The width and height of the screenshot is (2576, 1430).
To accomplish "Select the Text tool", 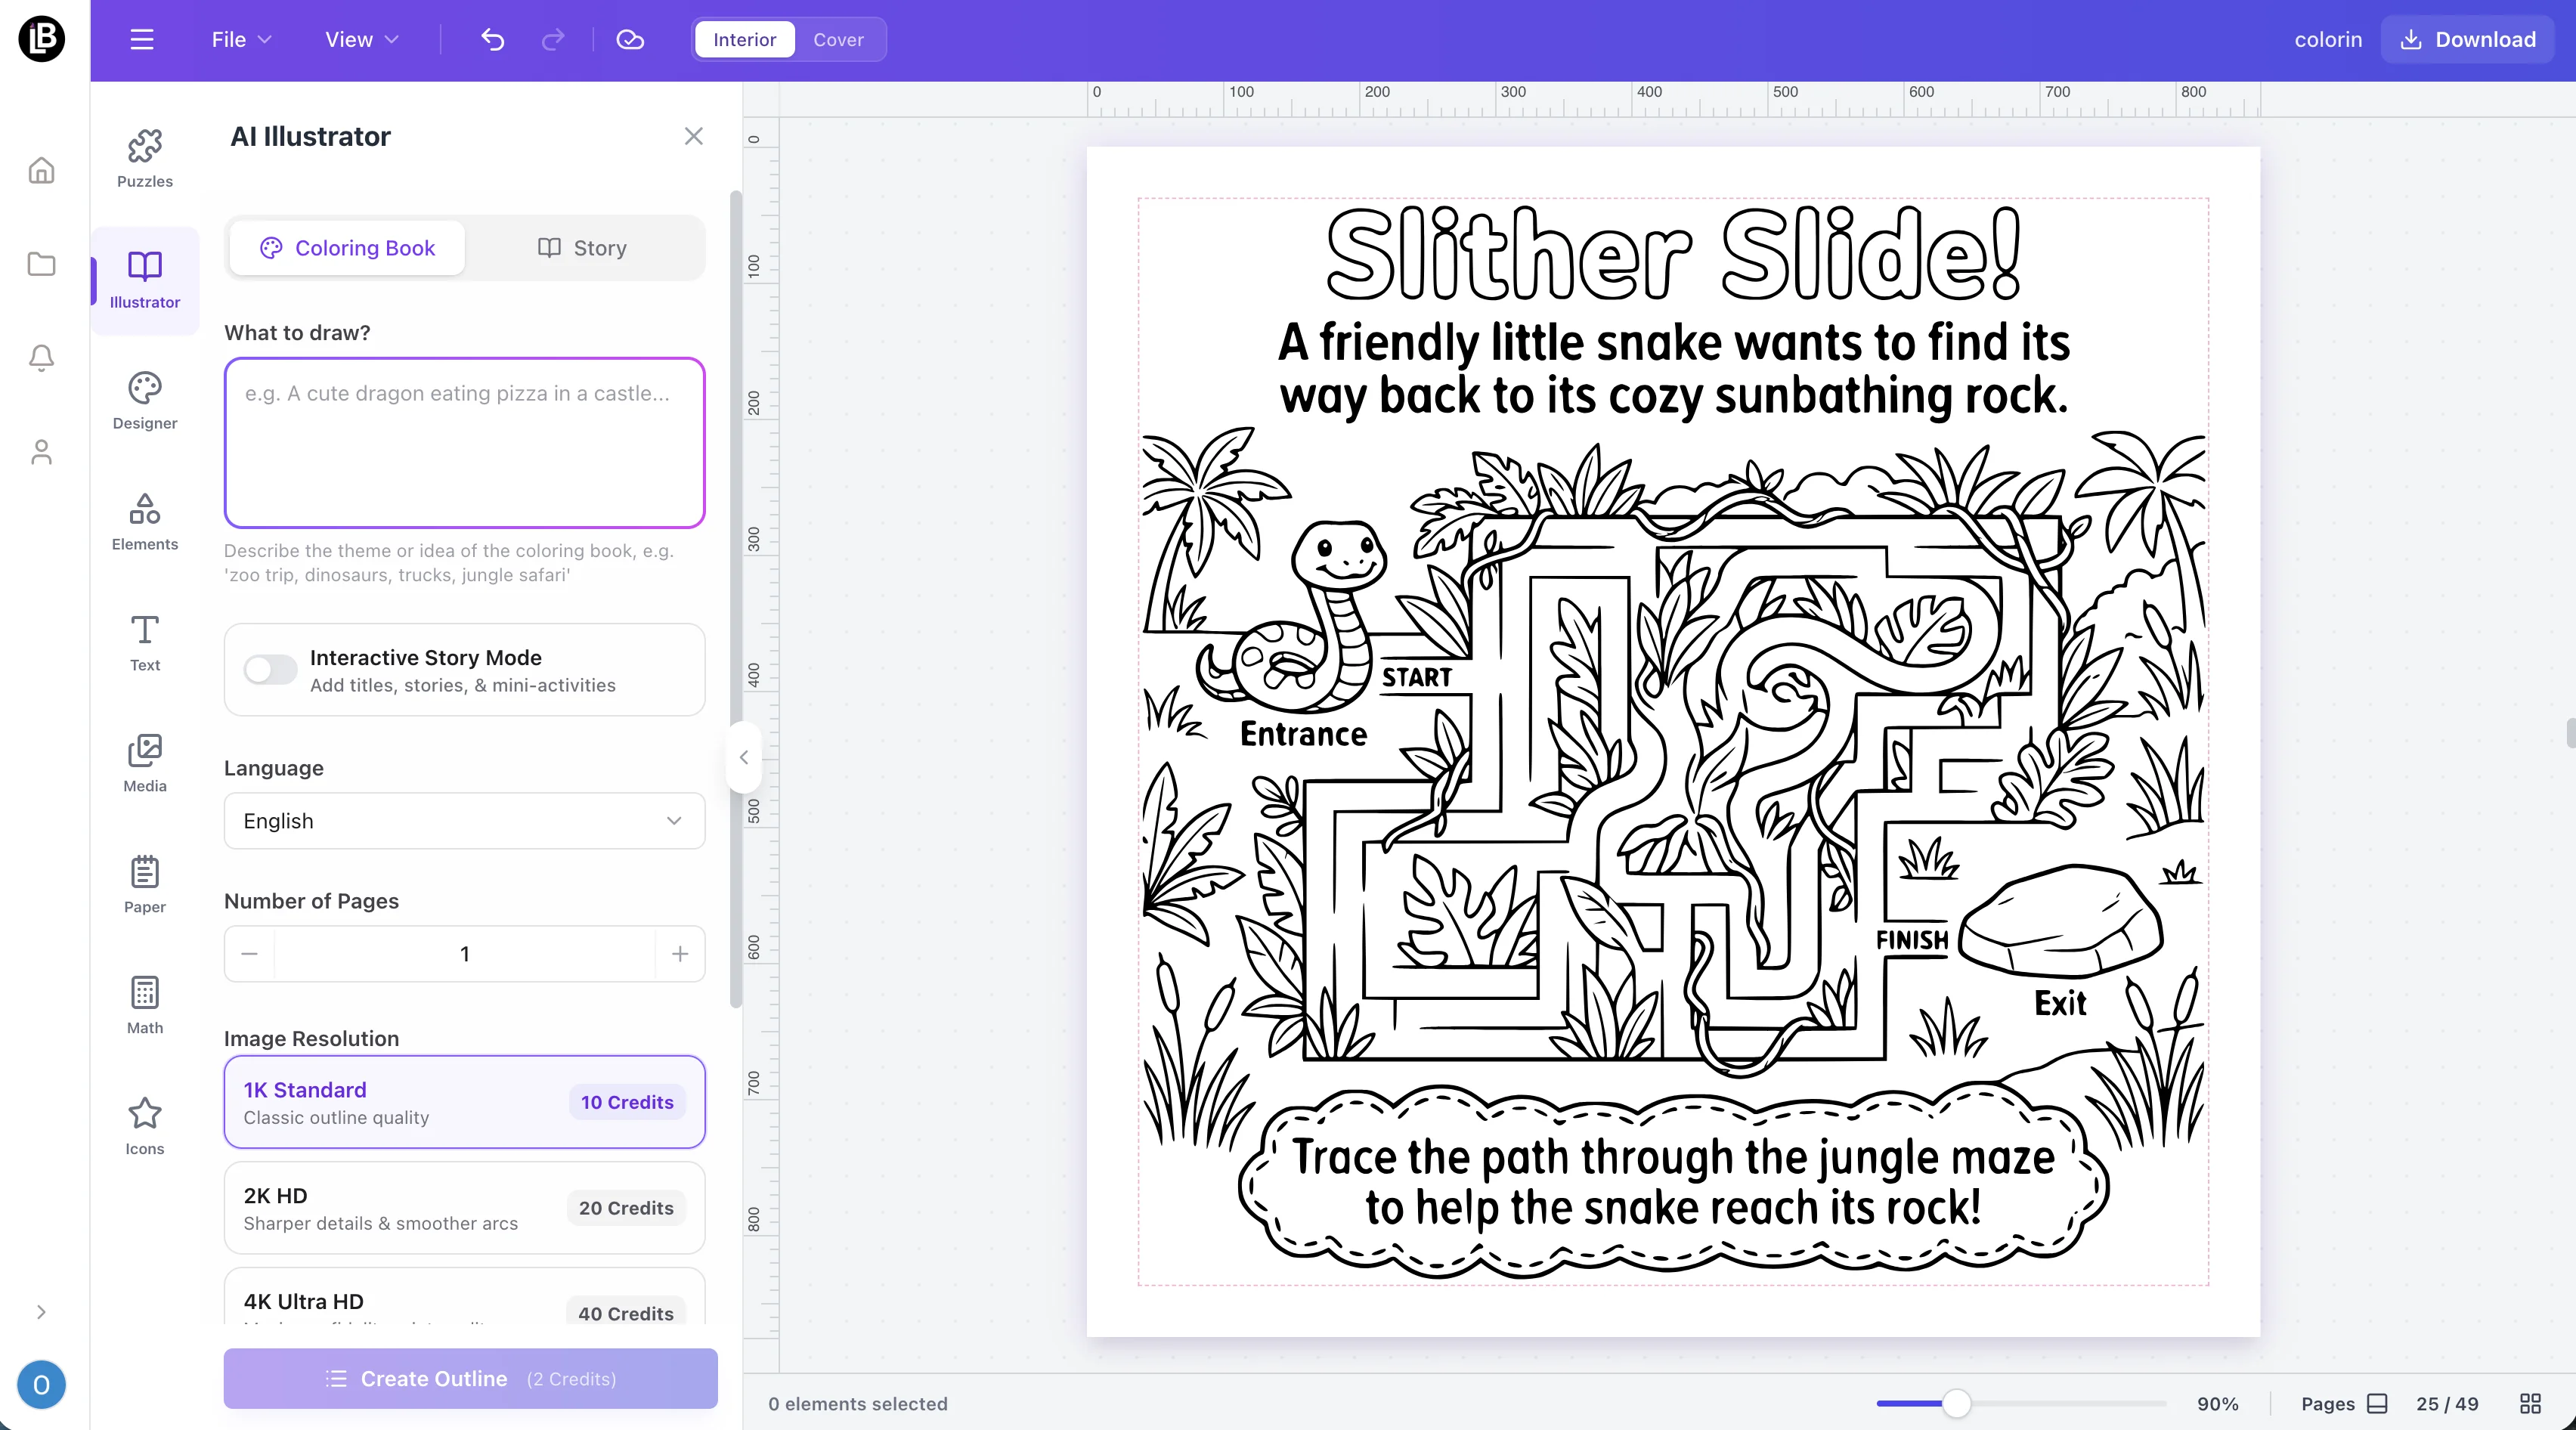I will tap(144, 643).
